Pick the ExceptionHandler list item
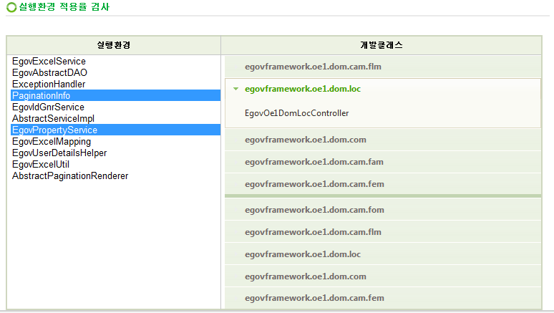The image size is (554, 313). click(49, 85)
